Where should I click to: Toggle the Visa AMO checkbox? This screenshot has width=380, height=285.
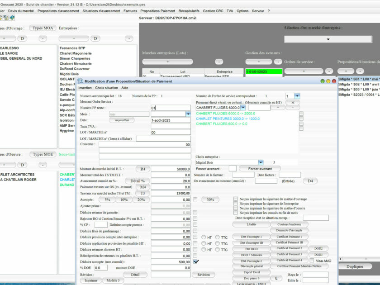click(x=312, y=261)
